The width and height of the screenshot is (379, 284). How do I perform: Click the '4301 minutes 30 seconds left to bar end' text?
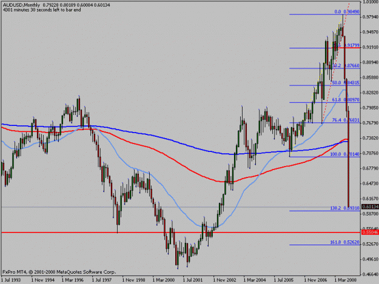[42, 10]
